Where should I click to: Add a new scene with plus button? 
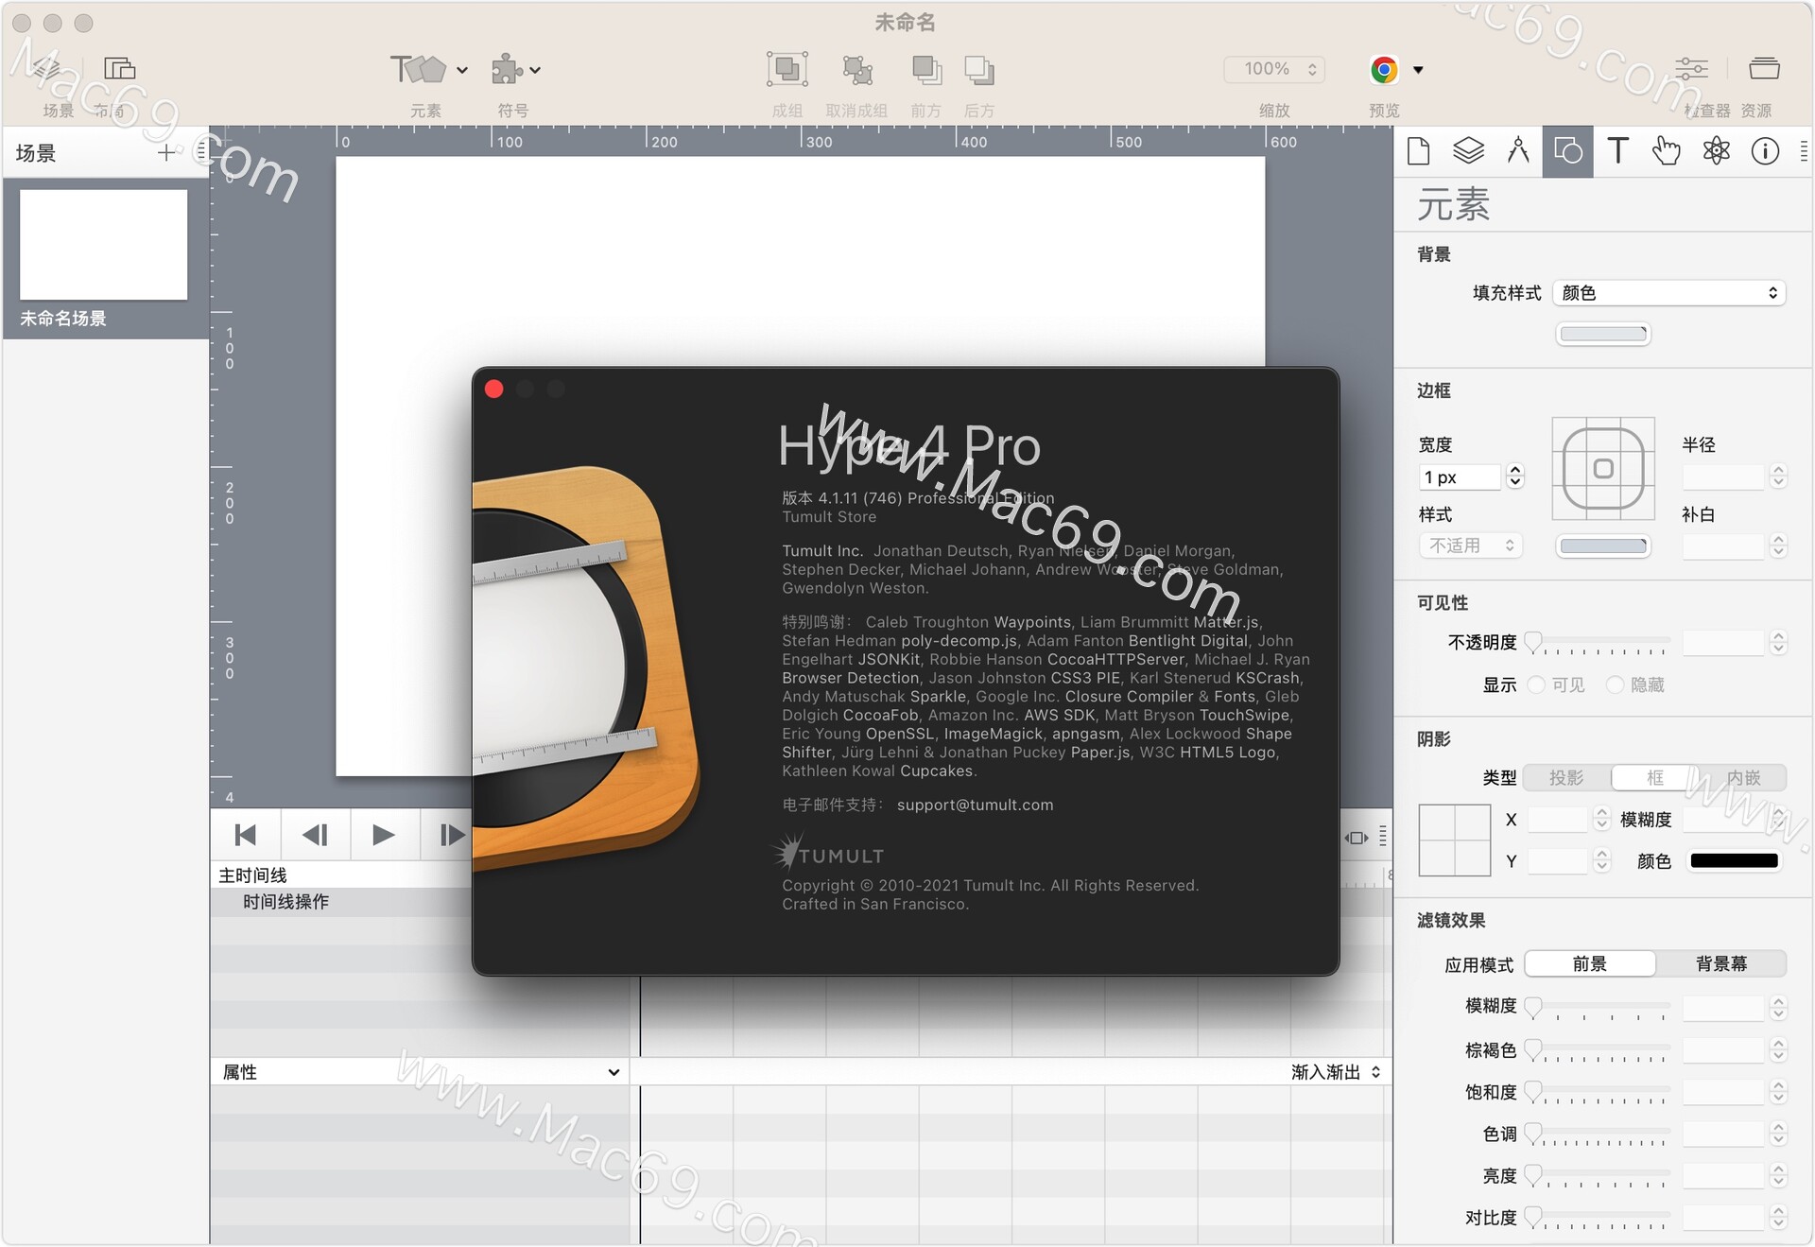click(x=166, y=152)
